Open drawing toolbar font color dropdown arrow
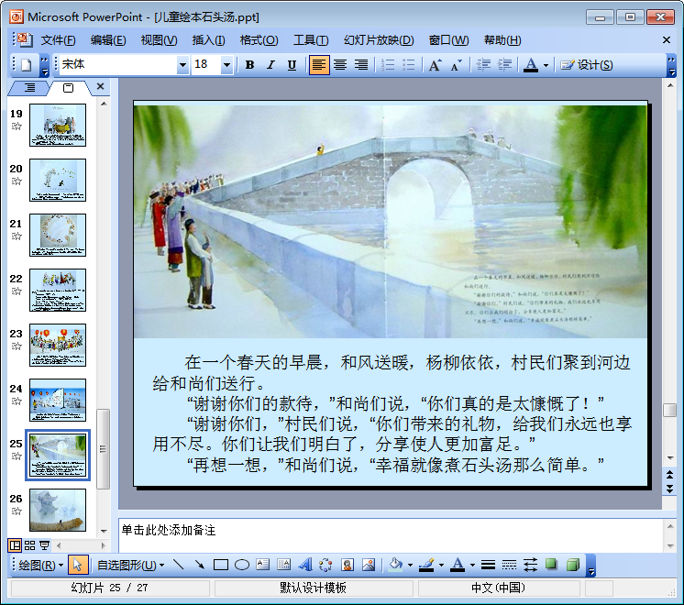The height and width of the screenshot is (605, 684). point(472,566)
